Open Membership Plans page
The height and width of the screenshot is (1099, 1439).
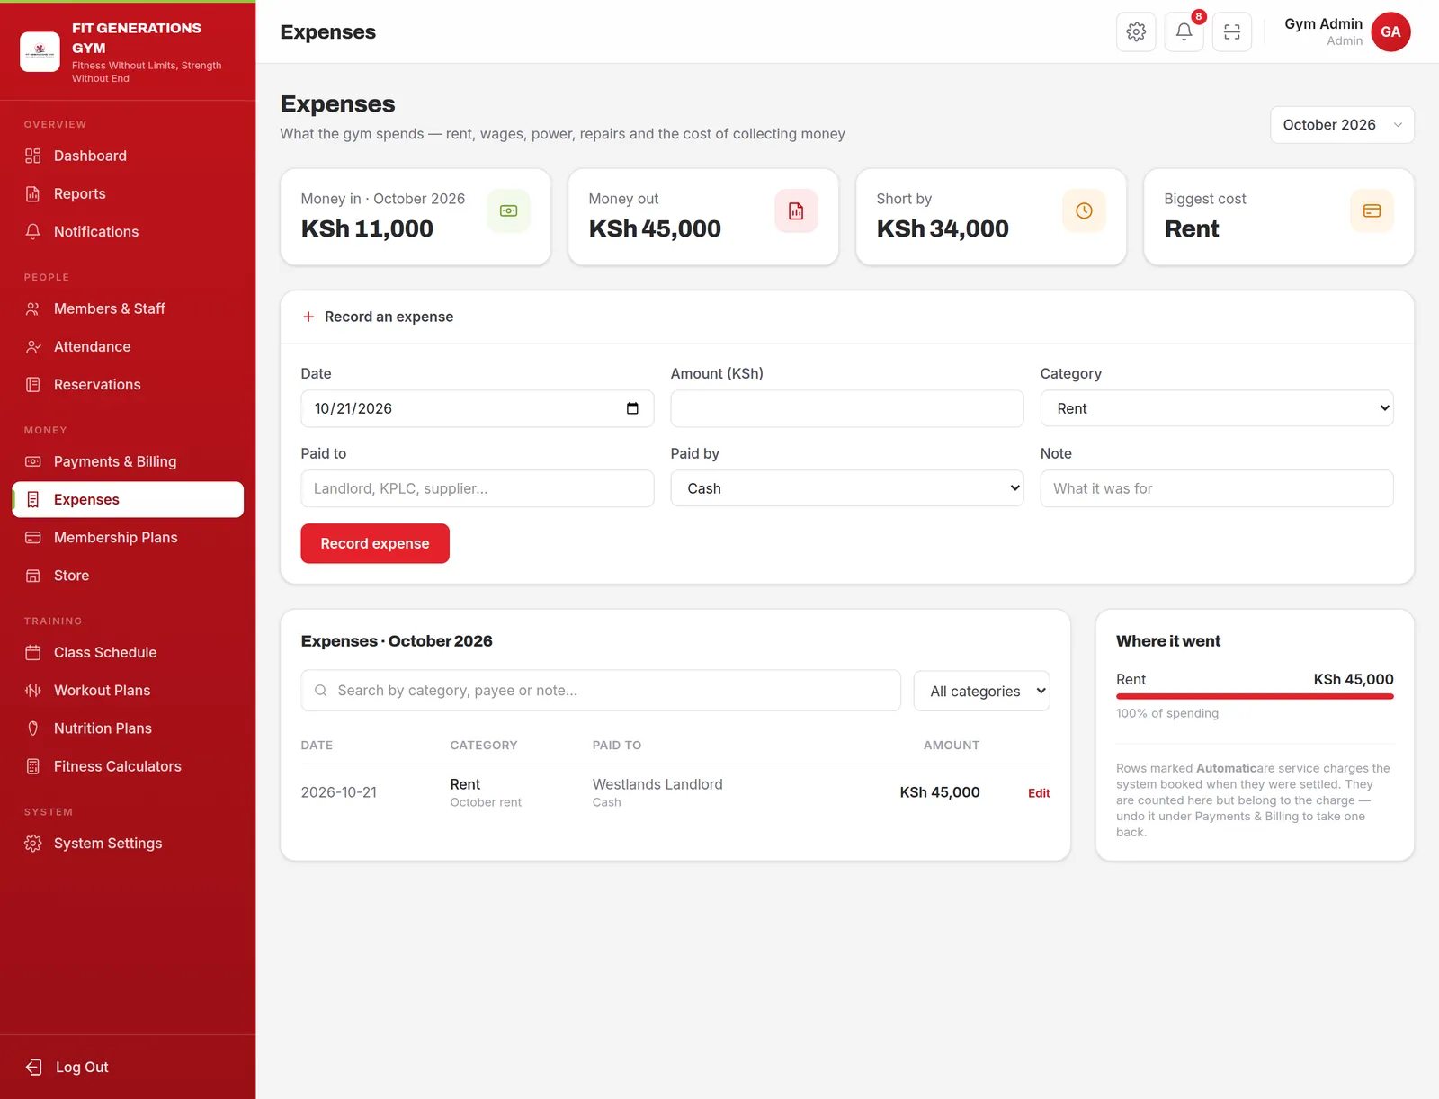click(x=128, y=538)
